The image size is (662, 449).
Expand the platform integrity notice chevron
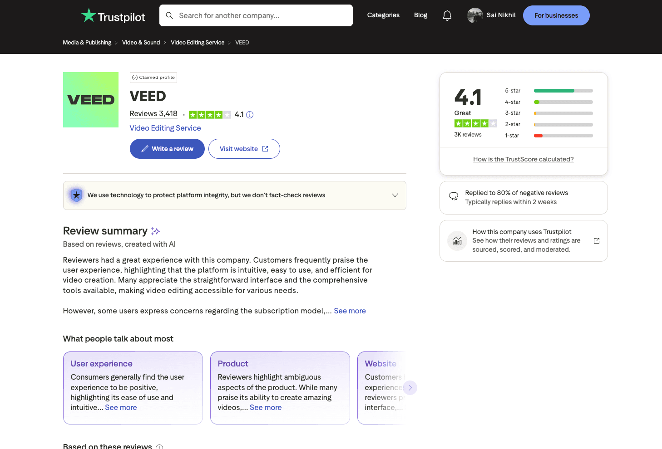coord(395,195)
